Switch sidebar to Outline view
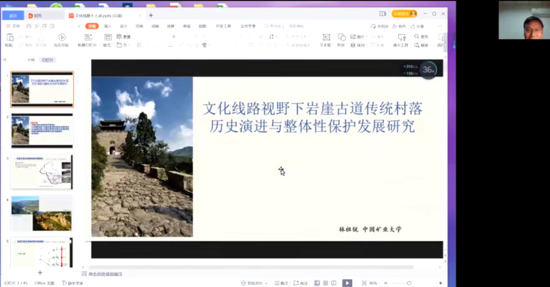 point(31,60)
